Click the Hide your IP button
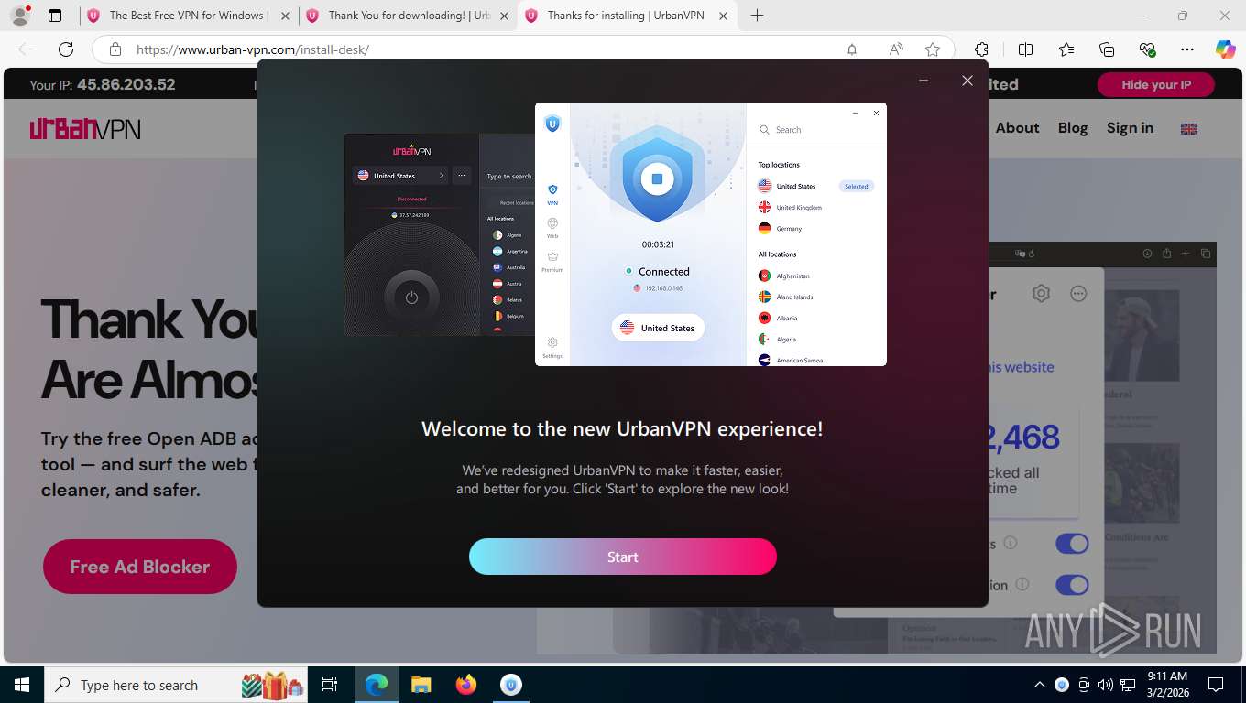 1156,84
